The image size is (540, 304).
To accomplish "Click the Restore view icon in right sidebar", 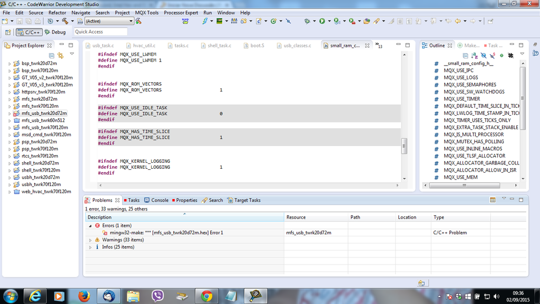I will (x=535, y=44).
